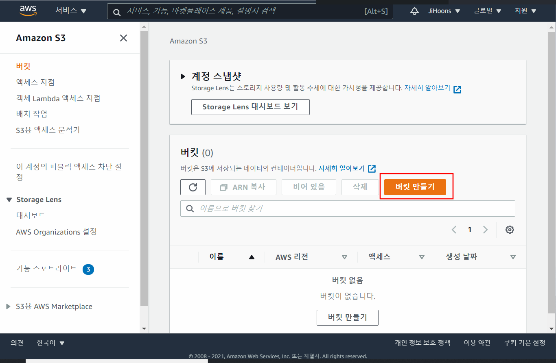Open 자세히 알아보기 link in 계정 스냅샷

pos(427,88)
